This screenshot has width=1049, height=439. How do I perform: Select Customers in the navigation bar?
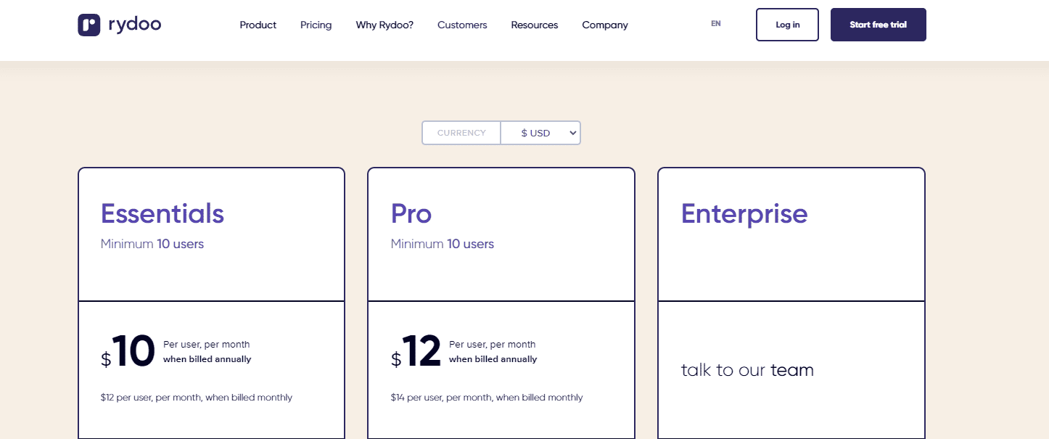pyautogui.click(x=462, y=25)
